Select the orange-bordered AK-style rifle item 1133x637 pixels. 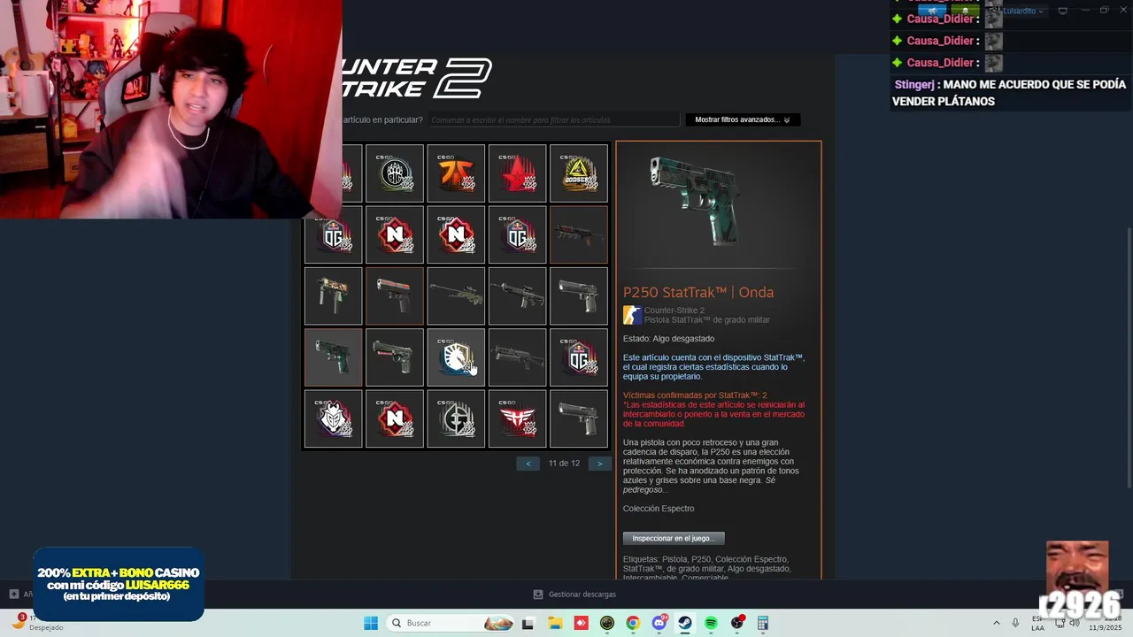[579, 234]
